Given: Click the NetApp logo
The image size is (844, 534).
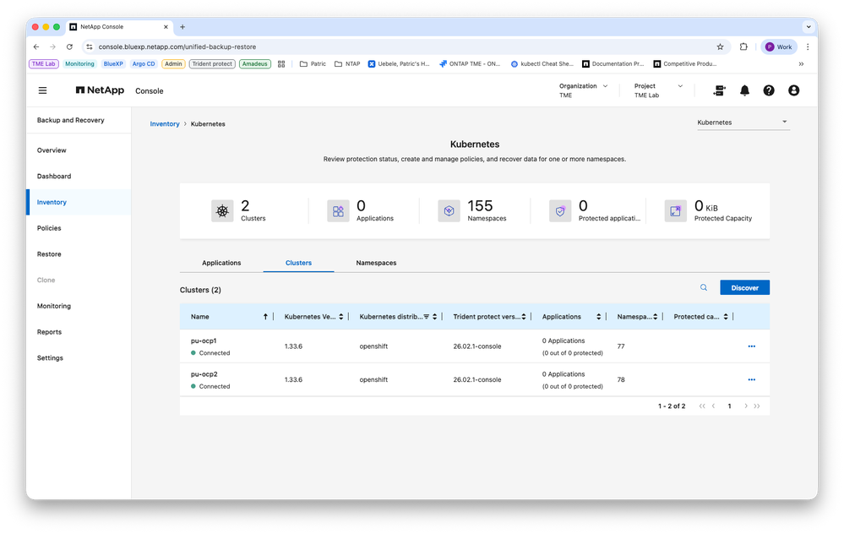Looking at the screenshot, I should pyautogui.click(x=100, y=90).
